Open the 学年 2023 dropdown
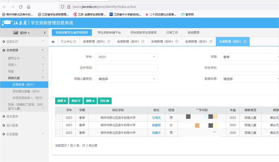The width and height of the screenshot is (279, 162). [126, 57]
